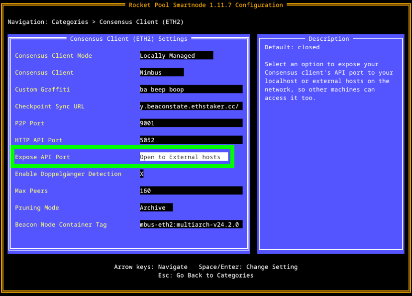
Task: Click the HTTP API Port field 5052
Action: 191,140
